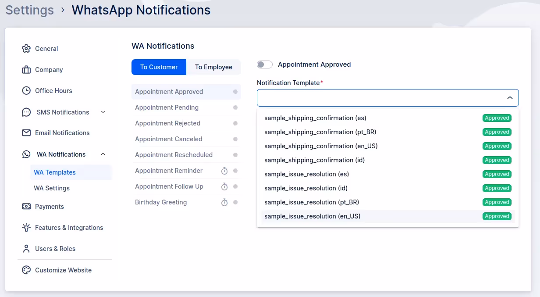This screenshot has width=540, height=297.
Task: Click status dot next to Appointment Canceled
Action: coord(235,139)
